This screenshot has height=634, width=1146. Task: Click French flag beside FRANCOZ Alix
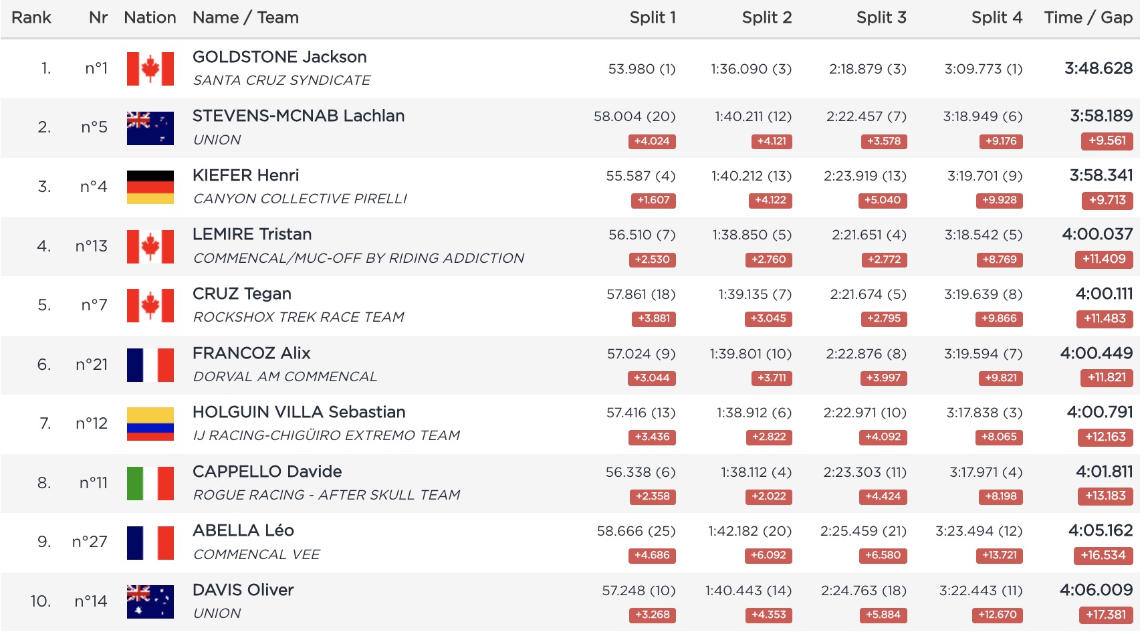pos(150,364)
